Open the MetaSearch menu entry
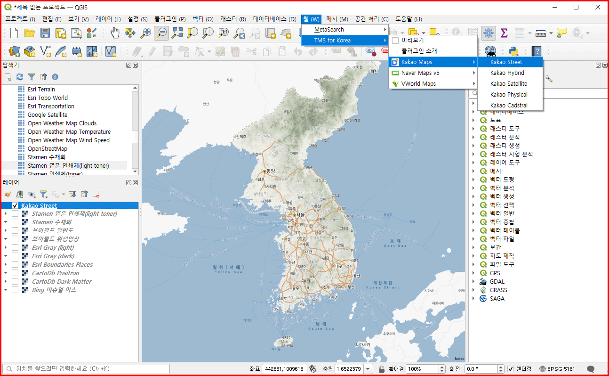This screenshot has width=609, height=376. [345, 30]
